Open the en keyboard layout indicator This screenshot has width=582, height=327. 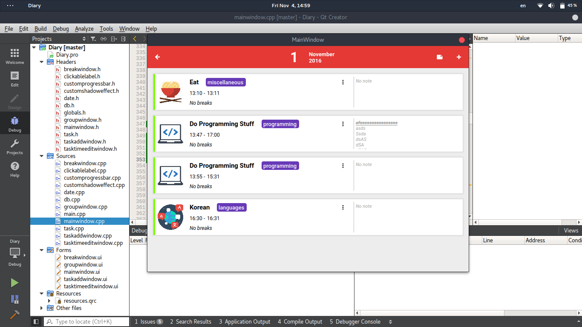(x=523, y=6)
